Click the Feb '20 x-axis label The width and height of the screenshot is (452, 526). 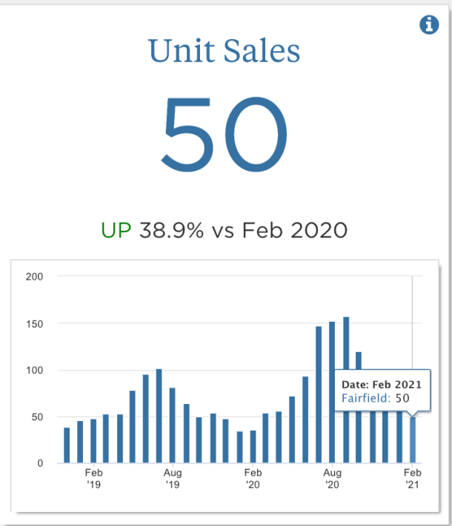[x=253, y=478]
